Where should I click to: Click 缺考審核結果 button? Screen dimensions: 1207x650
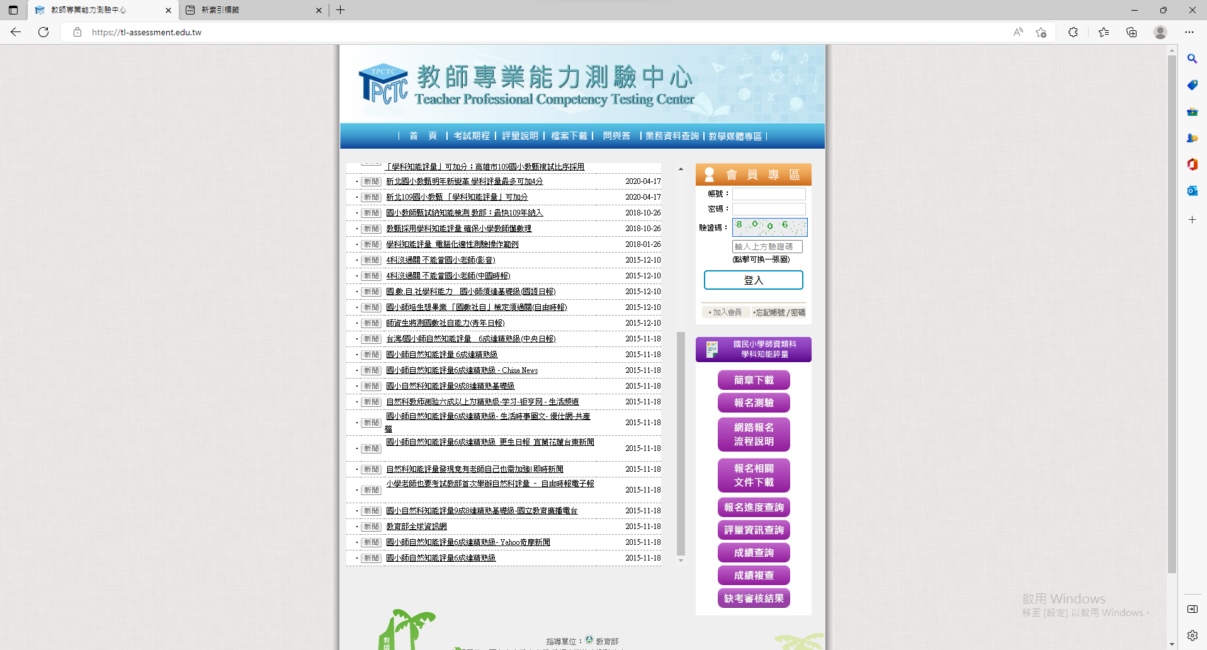754,598
